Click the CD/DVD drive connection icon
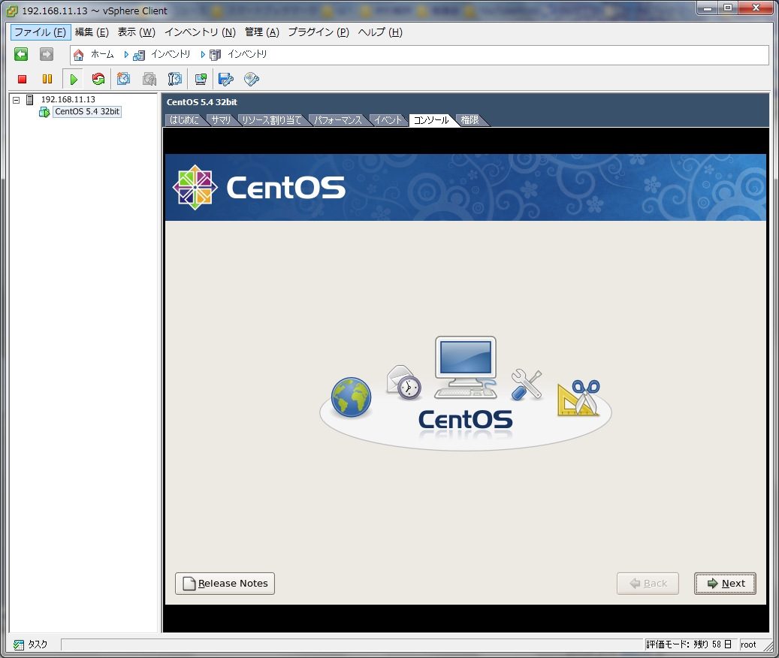The height and width of the screenshot is (658, 779). tap(252, 79)
